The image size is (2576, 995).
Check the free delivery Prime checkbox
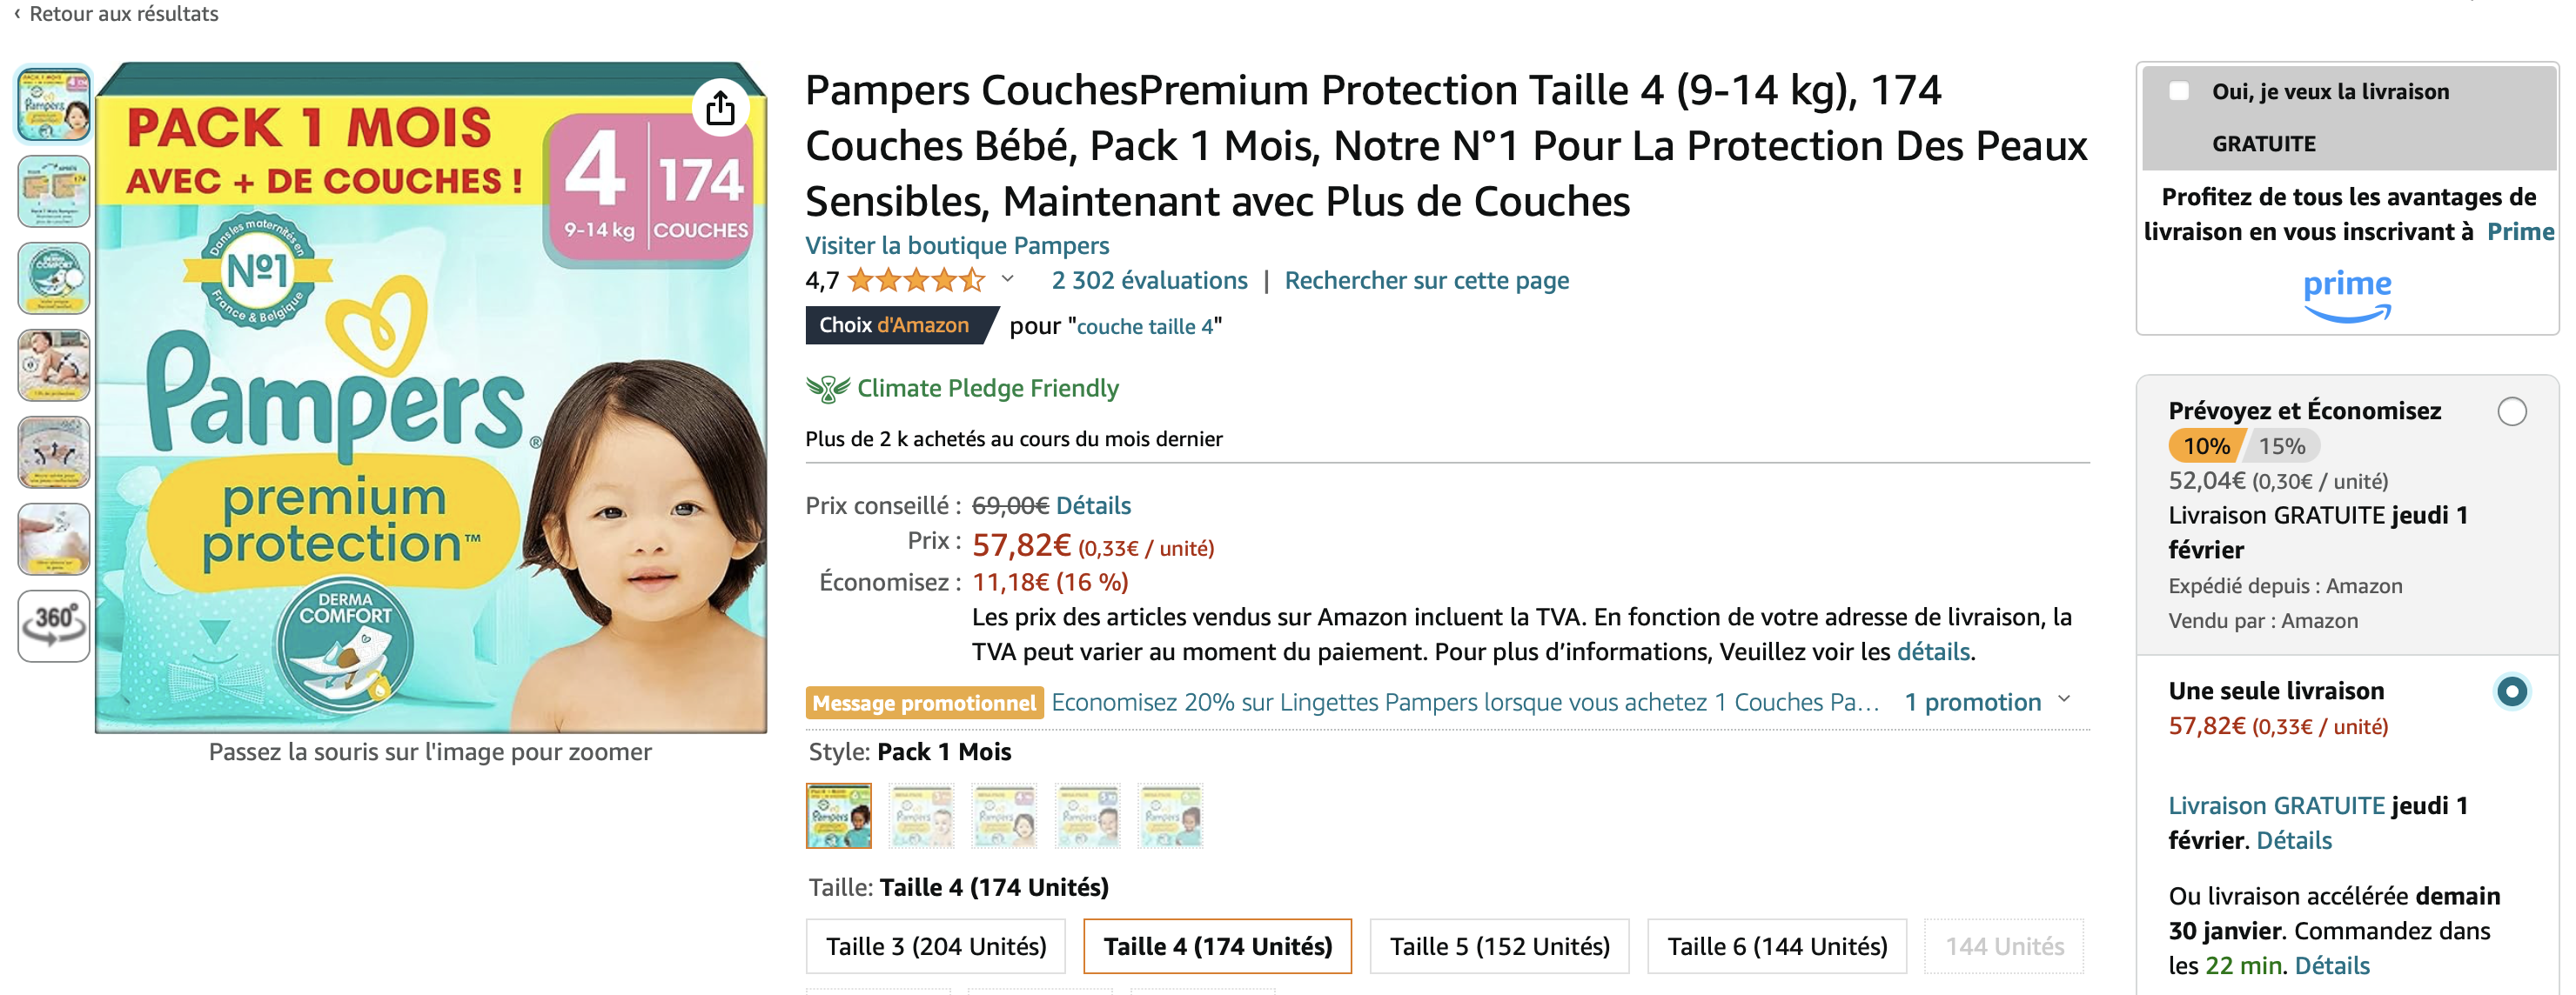pos(2179,92)
